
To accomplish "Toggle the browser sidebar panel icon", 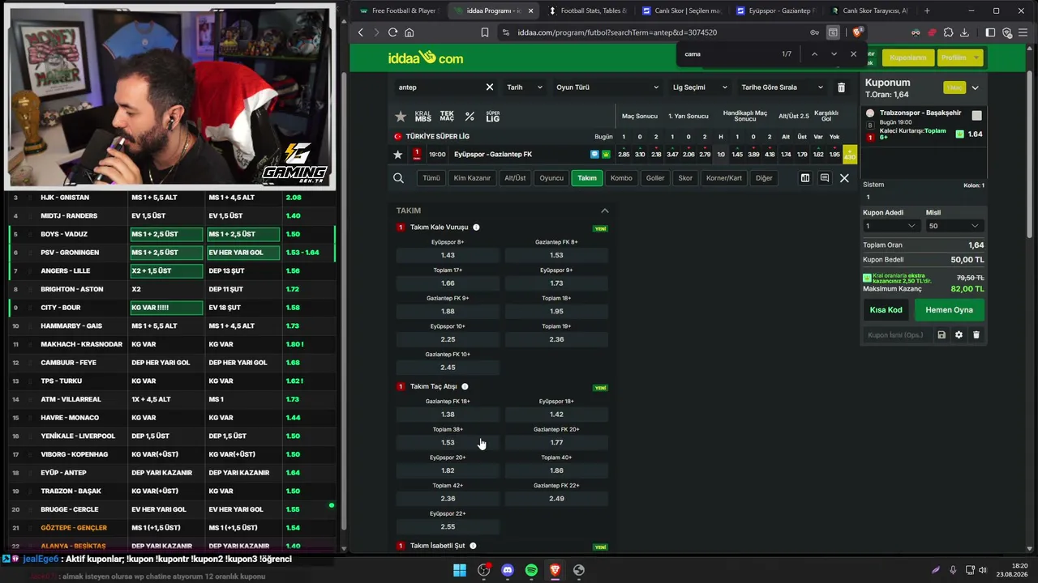I will pos(990,32).
